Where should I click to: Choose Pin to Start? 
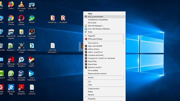coord(104,23)
